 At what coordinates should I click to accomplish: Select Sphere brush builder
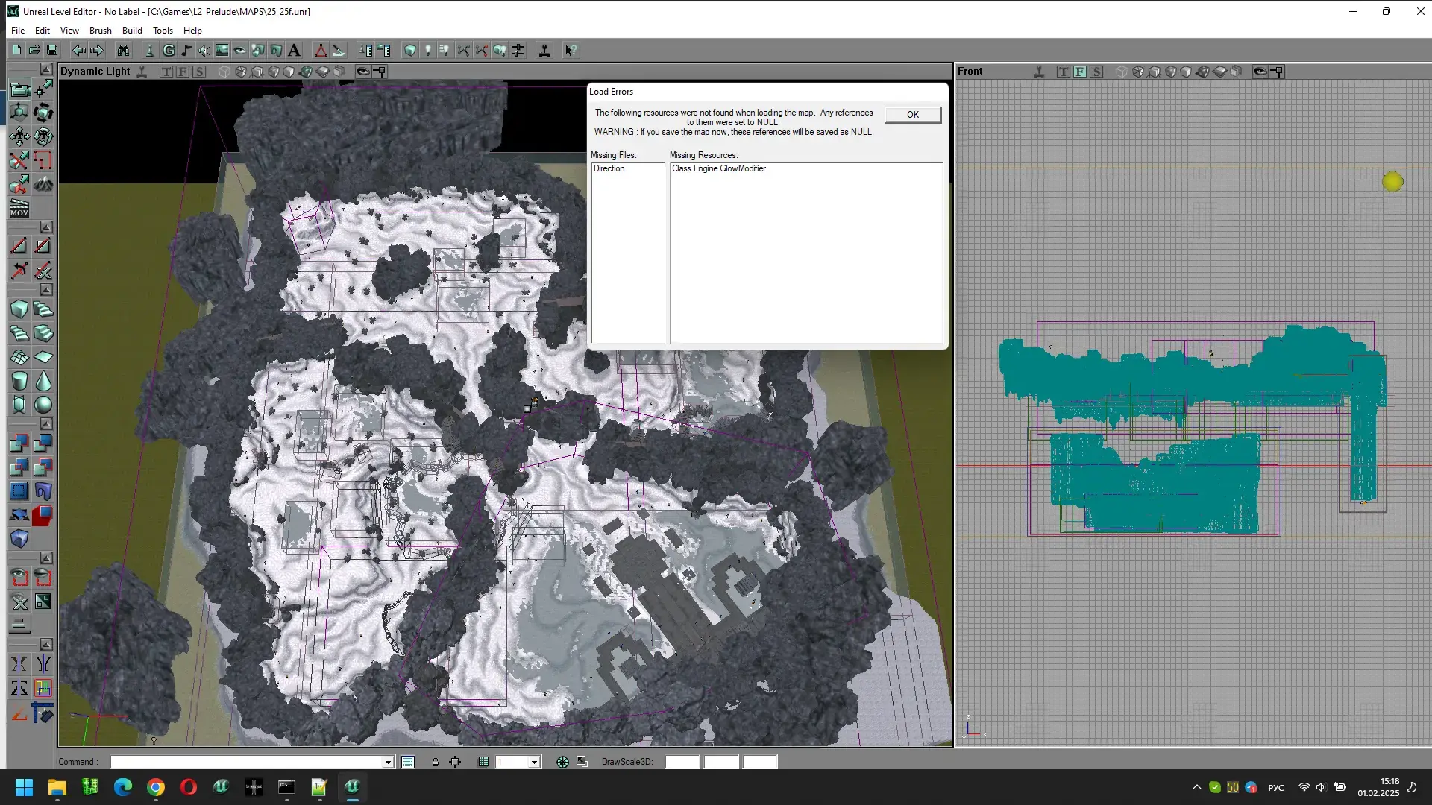(x=43, y=405)
